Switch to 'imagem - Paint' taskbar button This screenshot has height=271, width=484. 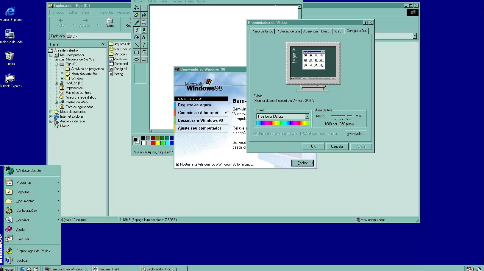point(115,269)
